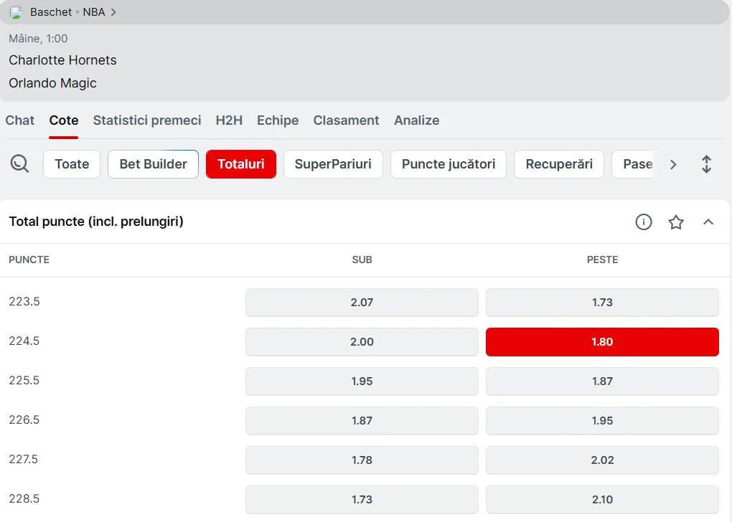Select the Bet Builder filter
The width and height of the screenshot is (732, 522).
click(153, 164)
